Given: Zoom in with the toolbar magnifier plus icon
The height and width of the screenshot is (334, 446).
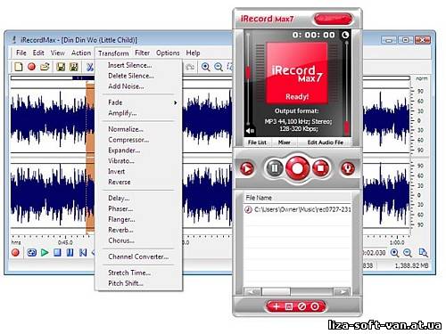Looking at the screenshot, I should click(x=205, y=67).
